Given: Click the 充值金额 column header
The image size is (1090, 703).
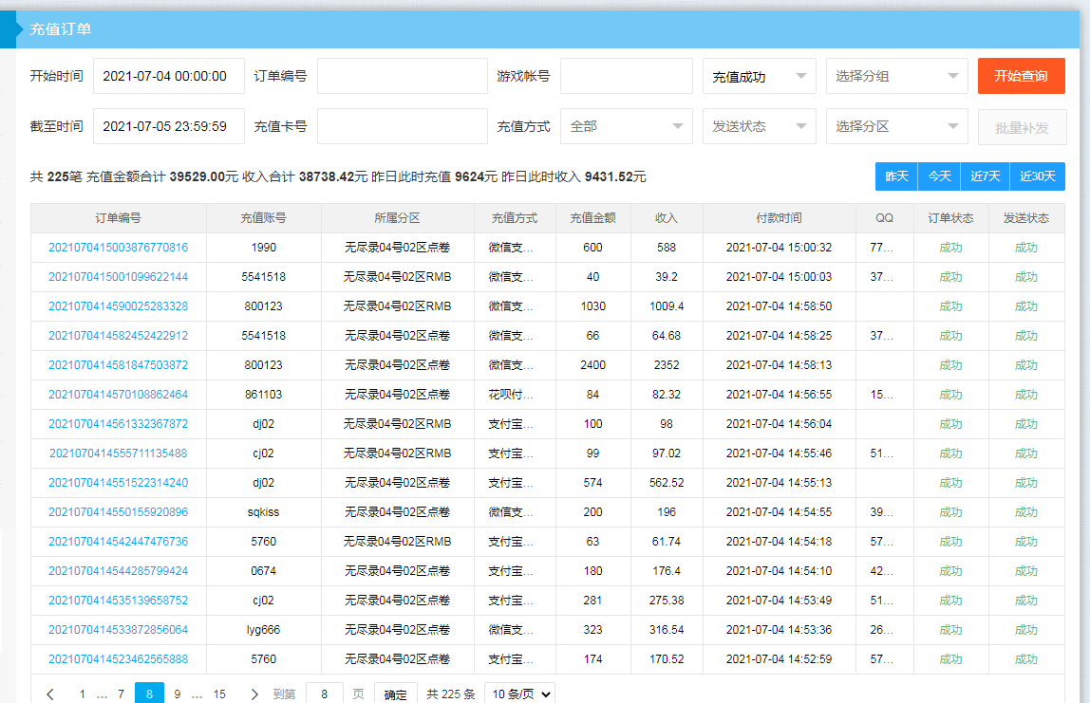Looking at the screenshot, I should pos(593,218).
